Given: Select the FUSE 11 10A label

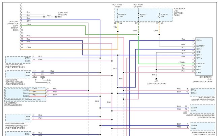Looking at the screenshot, I should tap(164, 15).
